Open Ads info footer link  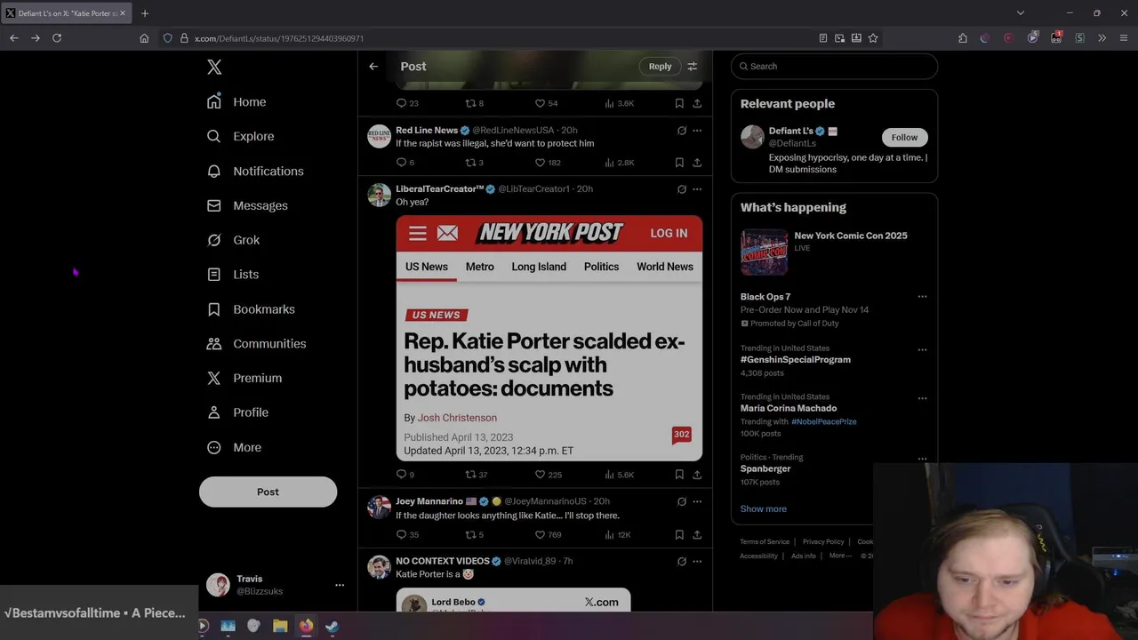click(x=803, y=556)
